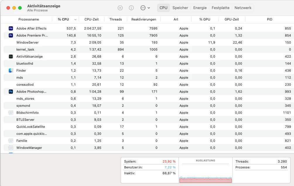Image resolution: width=294 pixels, height=186 pixels.
Task: Click the Alle Prozesse subtitle
Action: point(37,11)
